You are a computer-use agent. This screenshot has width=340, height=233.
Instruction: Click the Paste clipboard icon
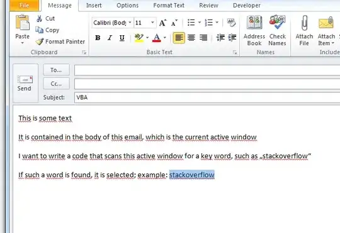click(x=22, y=23)
